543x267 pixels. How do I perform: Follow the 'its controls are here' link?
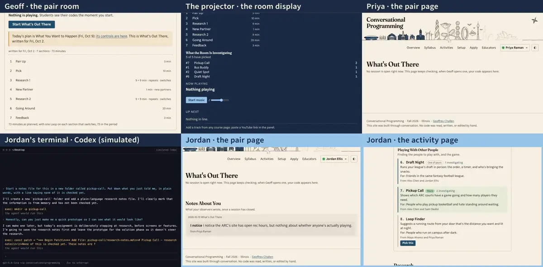coord(111,36)
